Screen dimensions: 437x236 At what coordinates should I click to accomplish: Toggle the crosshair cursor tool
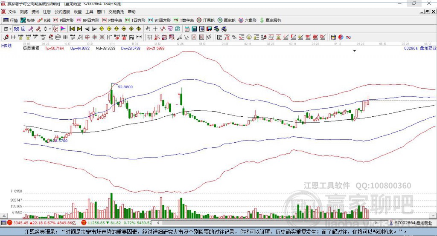point(155,29)
